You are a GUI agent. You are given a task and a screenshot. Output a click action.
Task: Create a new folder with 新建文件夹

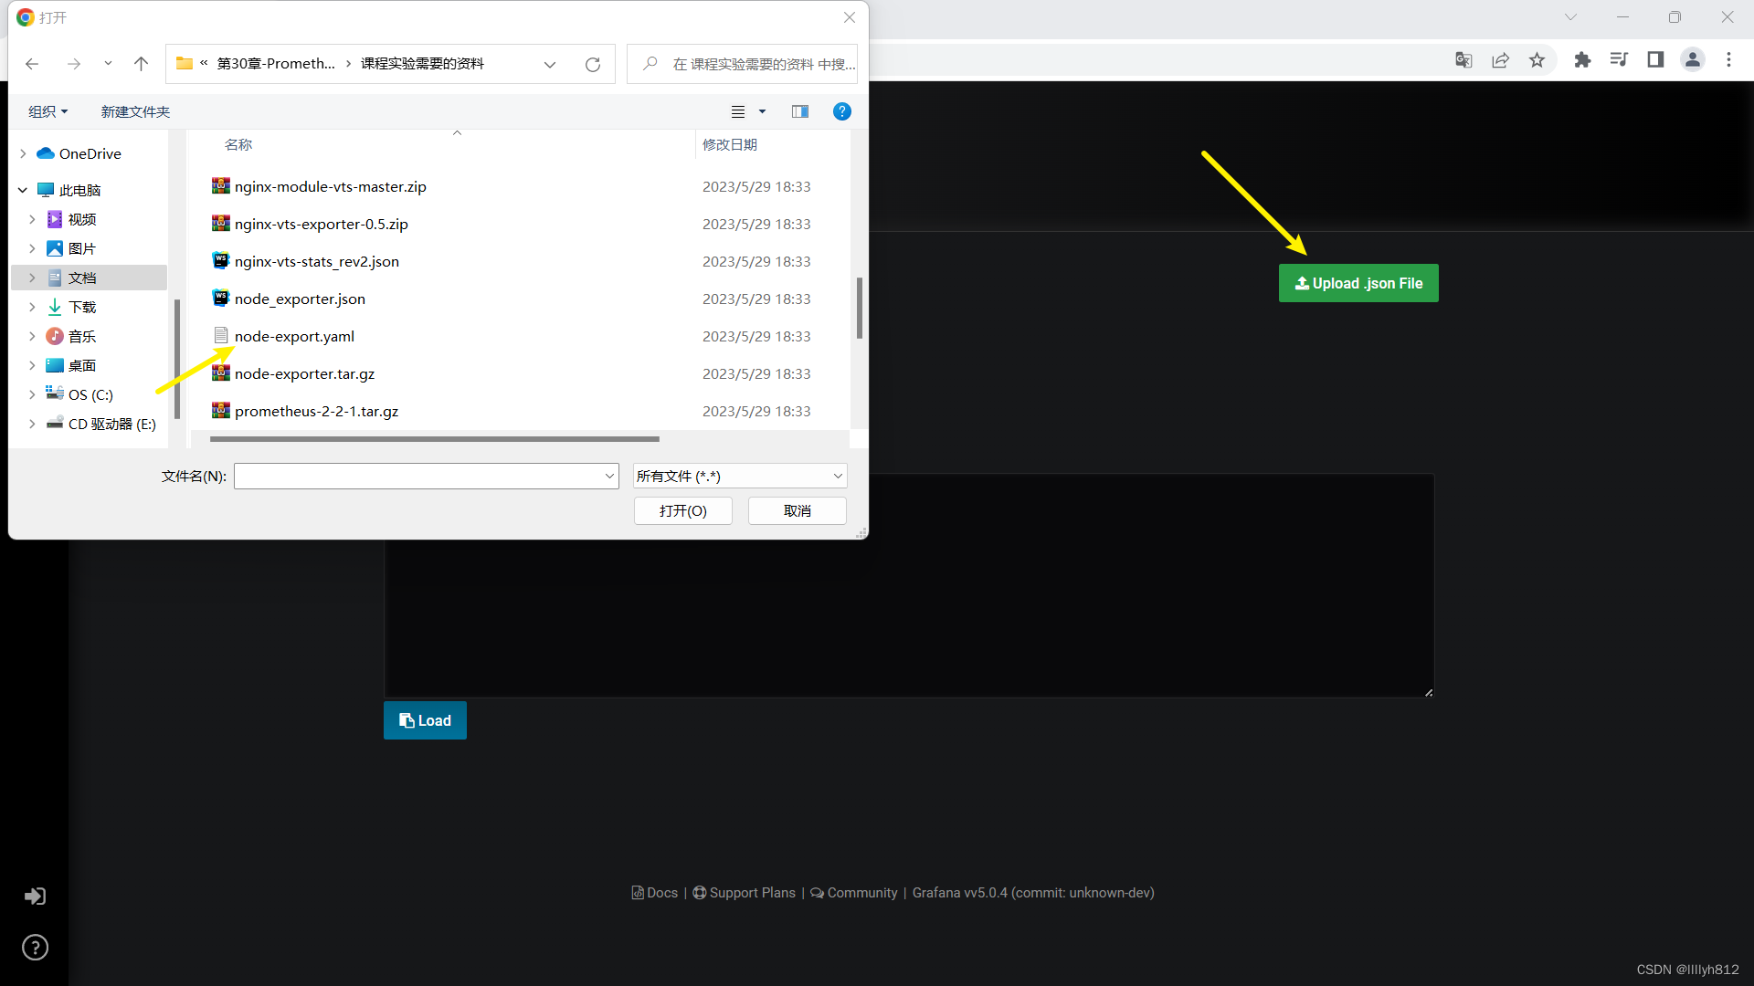coord(135,111)
